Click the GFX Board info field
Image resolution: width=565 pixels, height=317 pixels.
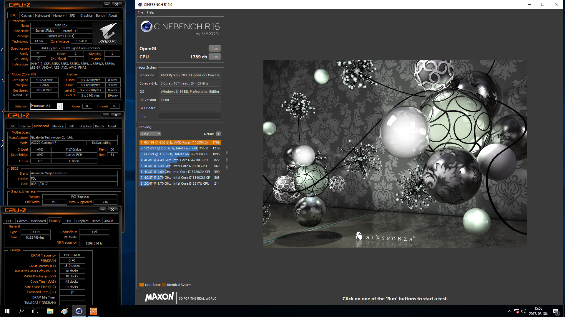(190, 108)
